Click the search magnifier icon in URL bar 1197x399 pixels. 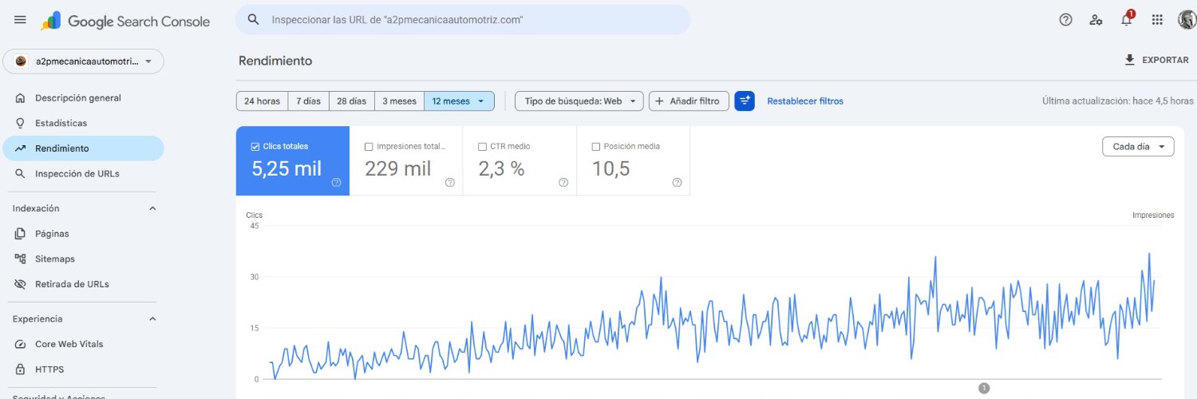point(253,20)
